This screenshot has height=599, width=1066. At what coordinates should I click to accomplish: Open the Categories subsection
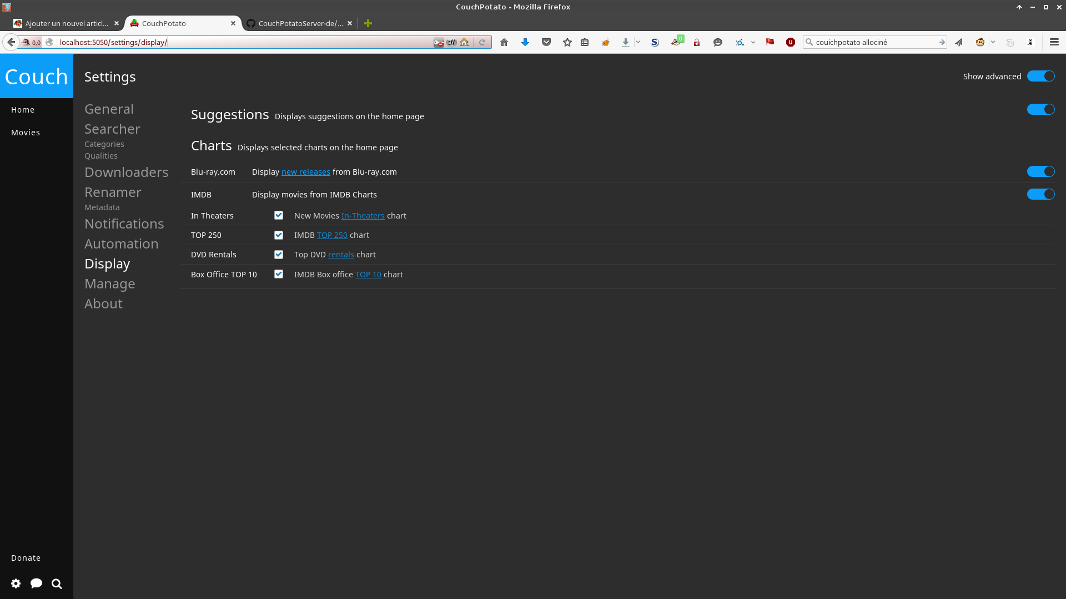[x=104, y=144]
